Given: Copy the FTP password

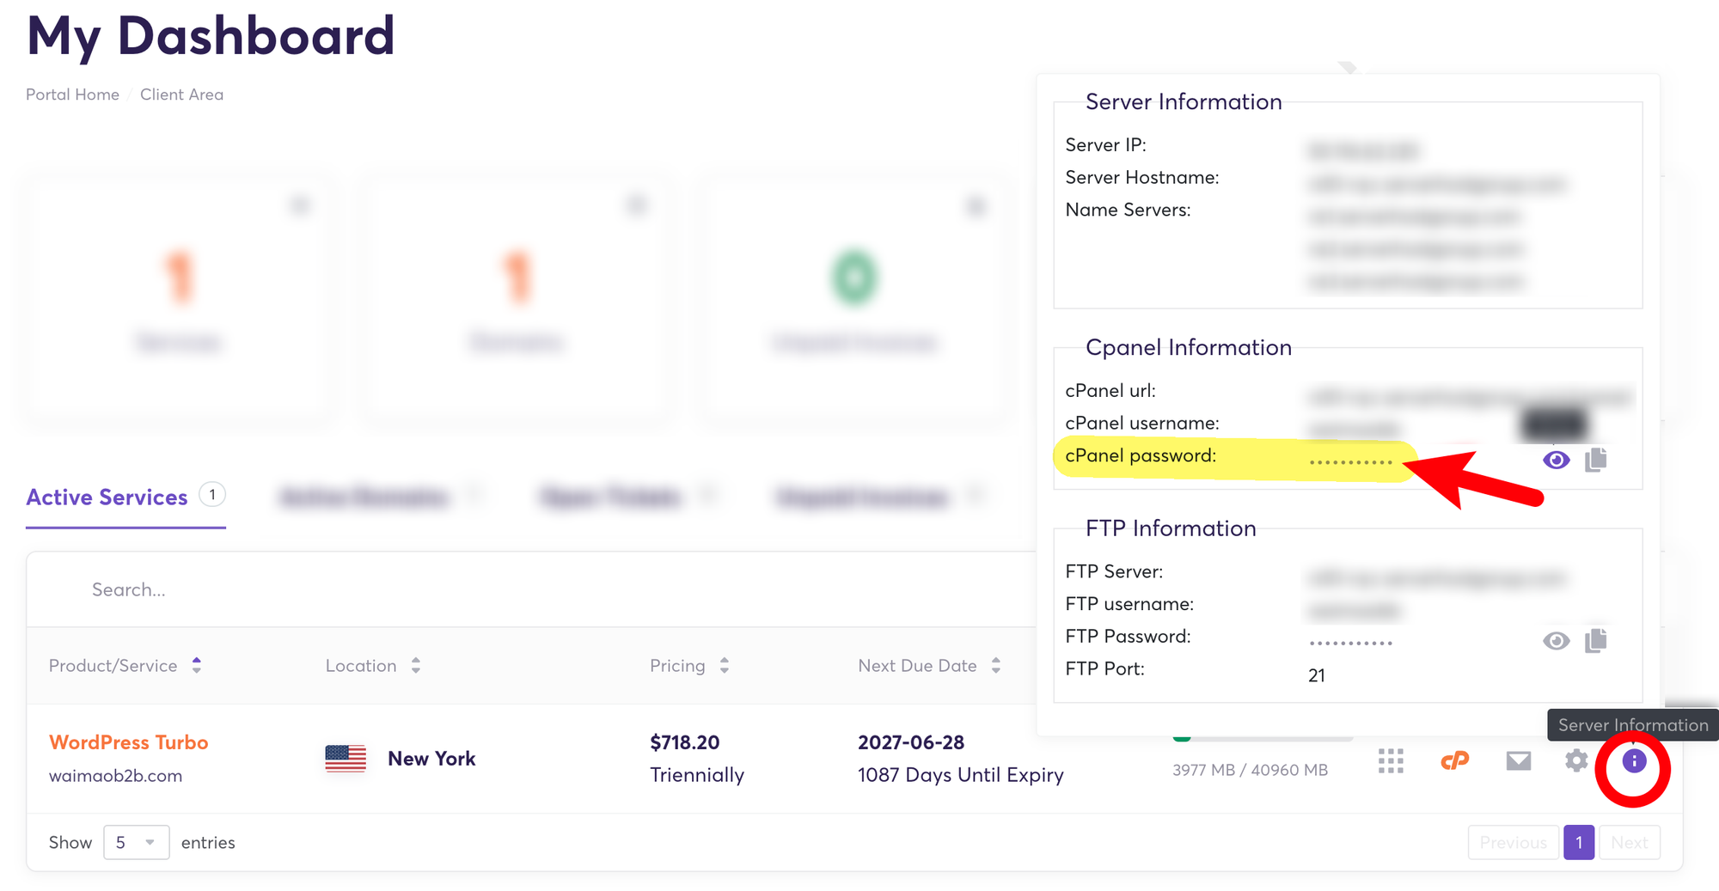Looking at the screenshot, I should tap(1596, 641).
